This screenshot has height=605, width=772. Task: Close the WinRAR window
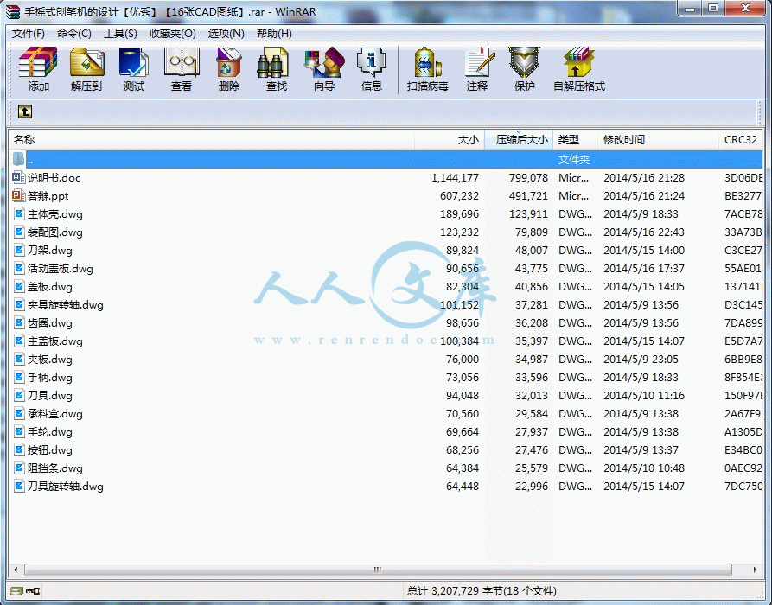pyautogui.click(x=745, y=9)
